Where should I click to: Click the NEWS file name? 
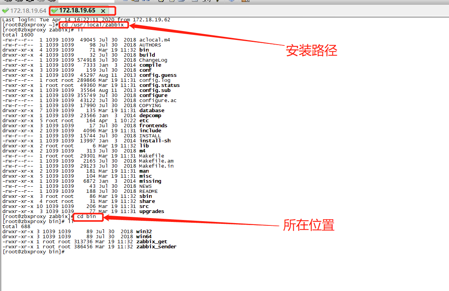[x=146, y=186]
